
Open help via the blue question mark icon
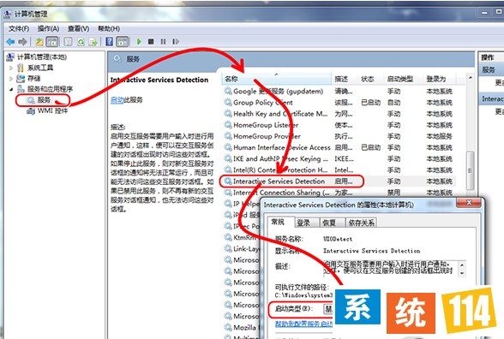(x=110, y=42)
